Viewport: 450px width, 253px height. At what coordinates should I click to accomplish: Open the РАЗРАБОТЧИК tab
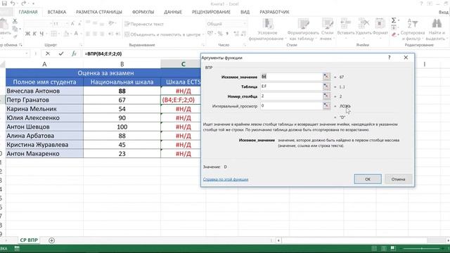274,12
